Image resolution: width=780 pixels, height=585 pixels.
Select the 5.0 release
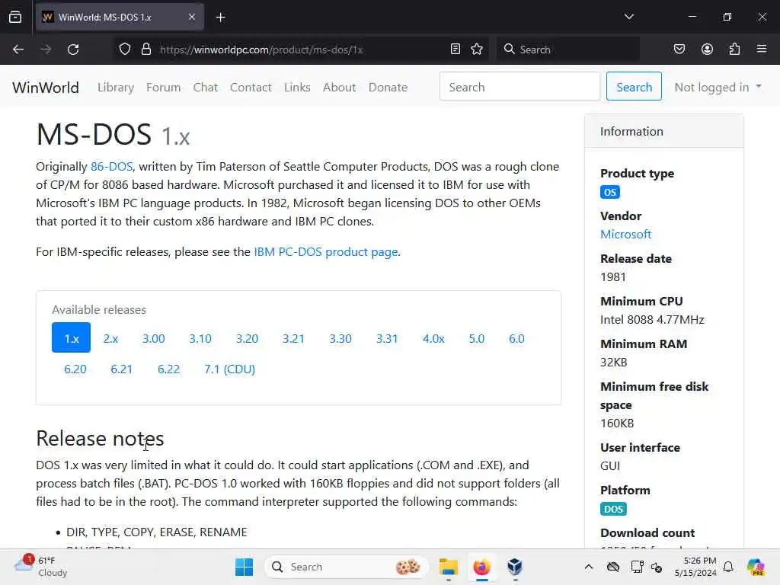point(477,339)
